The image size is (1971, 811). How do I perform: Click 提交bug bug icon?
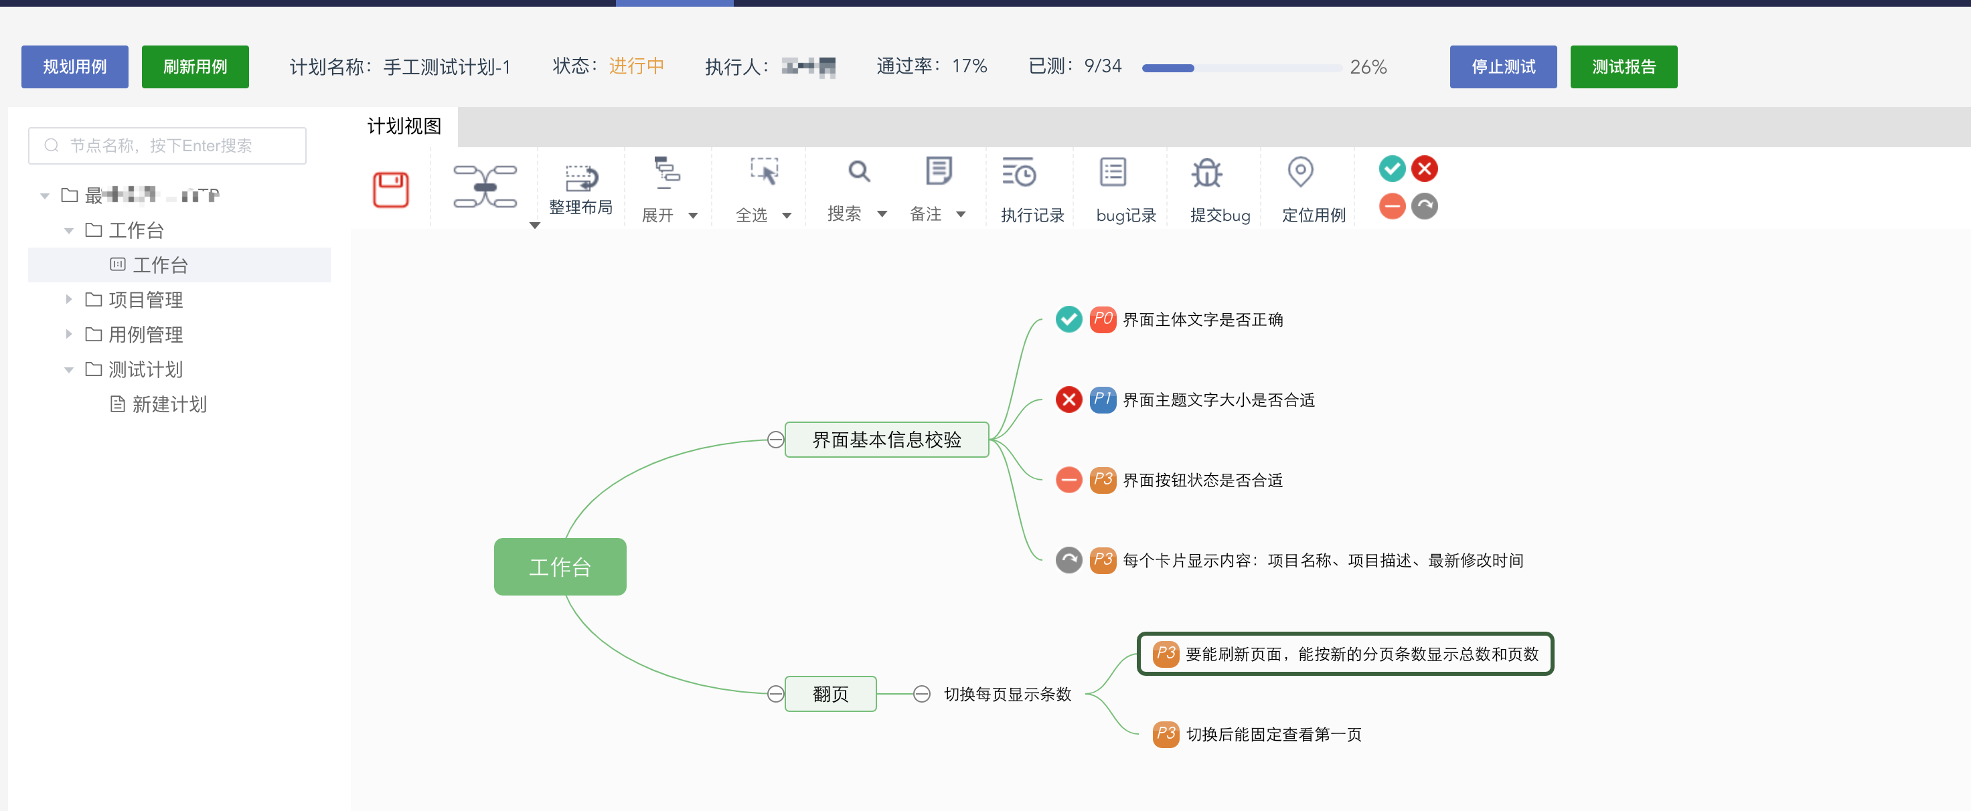[x=1206, y=173]
